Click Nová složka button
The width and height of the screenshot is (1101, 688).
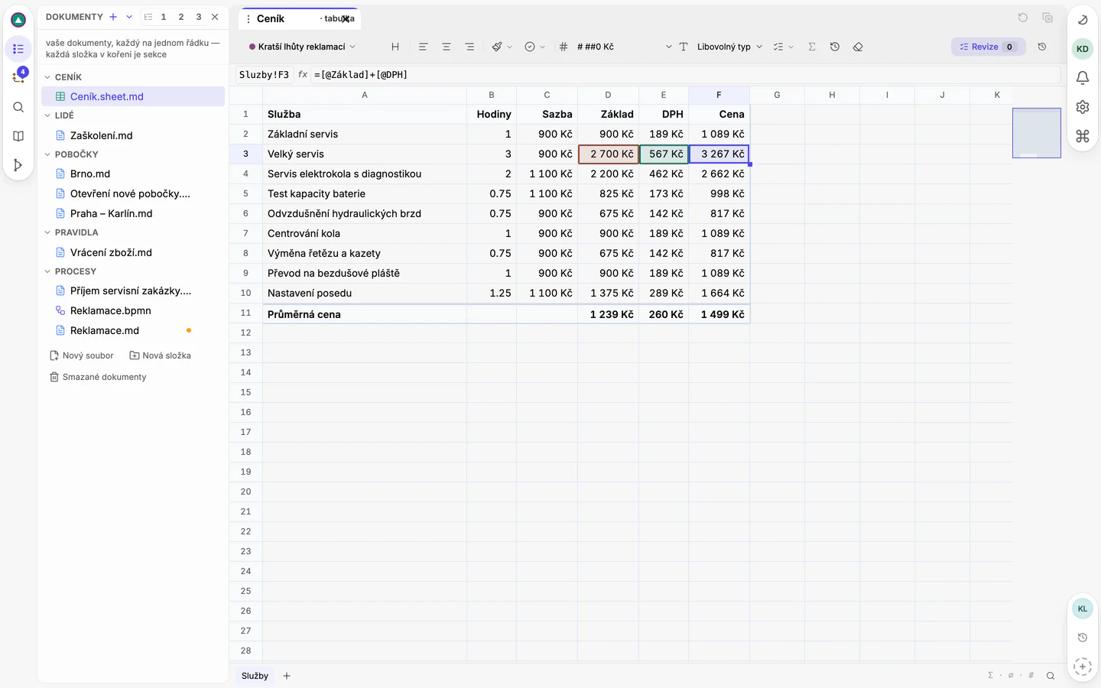(x=161, y=355)
